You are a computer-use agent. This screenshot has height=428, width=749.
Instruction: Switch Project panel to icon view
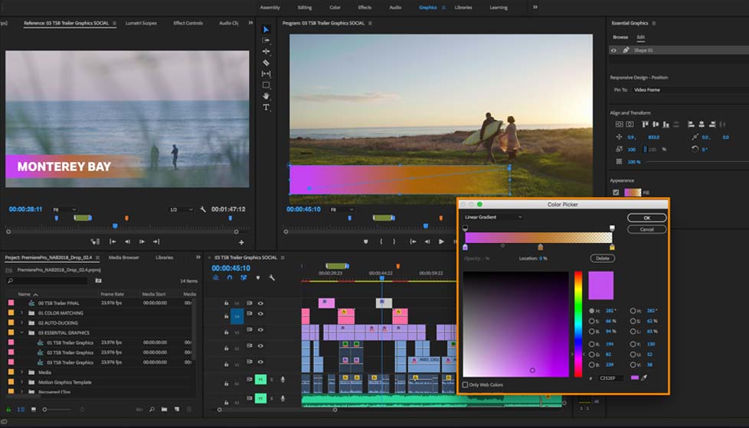click(x=34, y=410)
